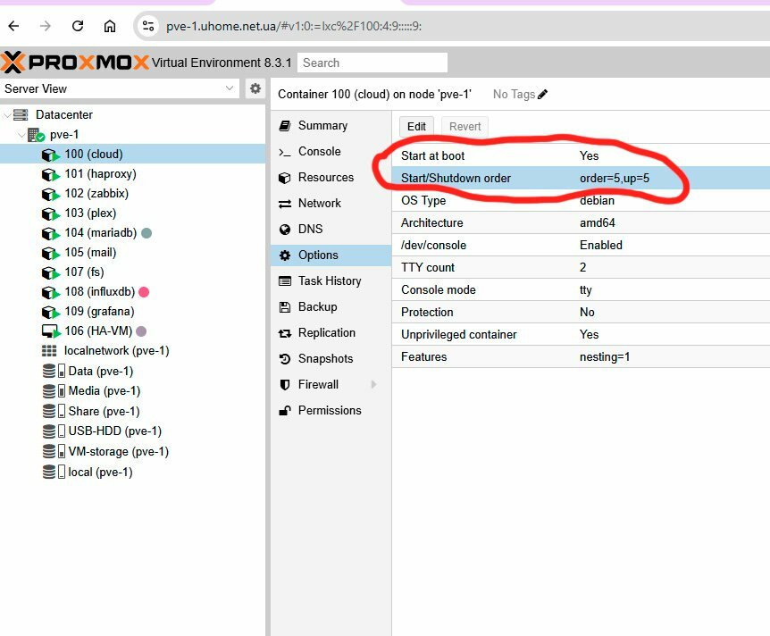The image size is (770, 636).
Task: Click the browser back arrow
Action: pos(13,26)
